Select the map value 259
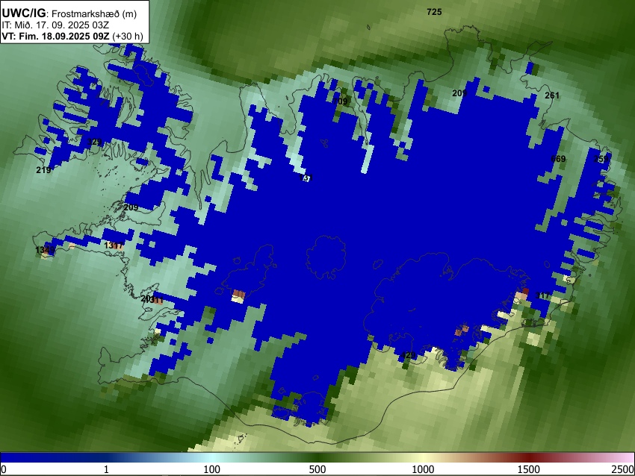Viewport: 635px width, 476px height. pyautogui.click(x=601, y=159)
